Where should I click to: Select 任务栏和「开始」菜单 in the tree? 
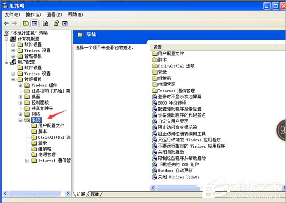(51, 91)
